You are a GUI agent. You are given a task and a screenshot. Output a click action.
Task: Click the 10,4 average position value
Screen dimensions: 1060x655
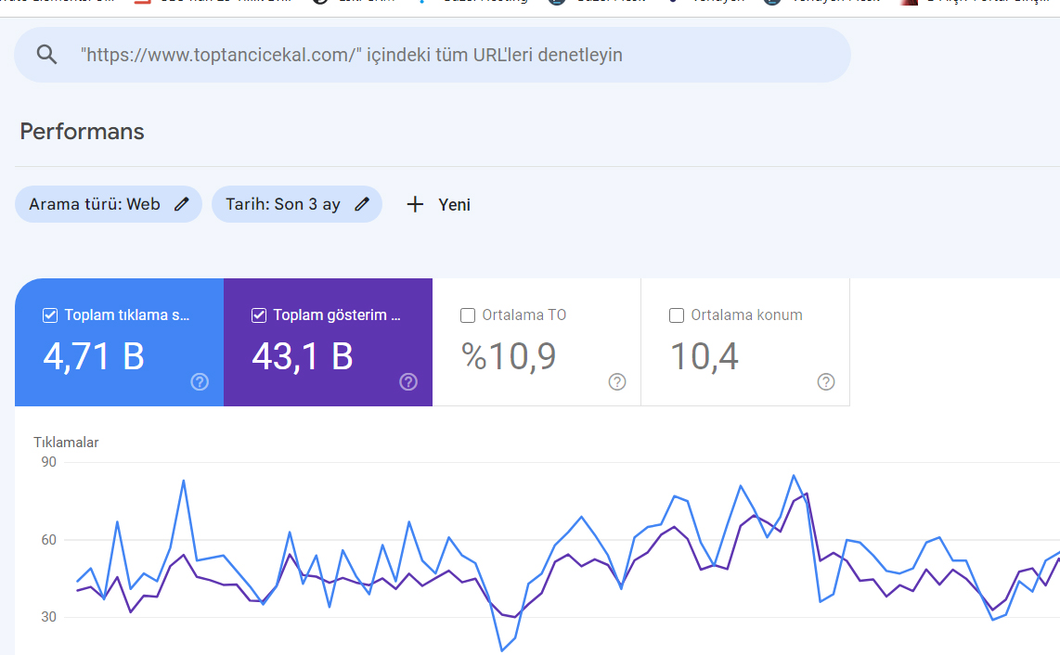pyautogui.click(x=704, y=356)
